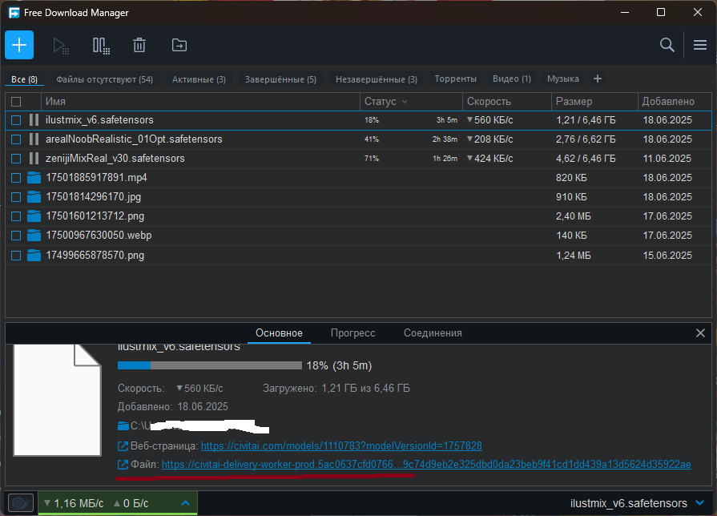Expand speed panel with the up chevron

pos(185,503)
